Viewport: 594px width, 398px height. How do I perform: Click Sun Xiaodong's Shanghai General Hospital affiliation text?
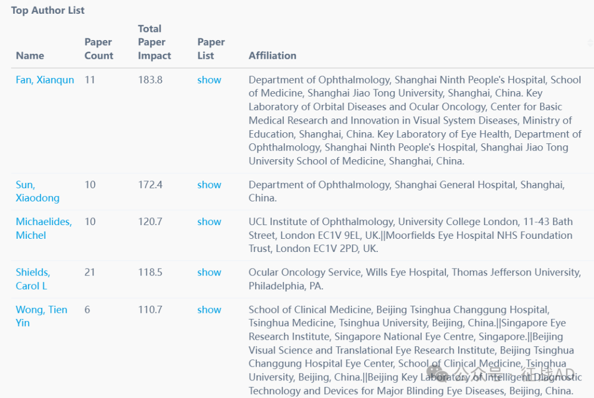click(x=406, y=186)
